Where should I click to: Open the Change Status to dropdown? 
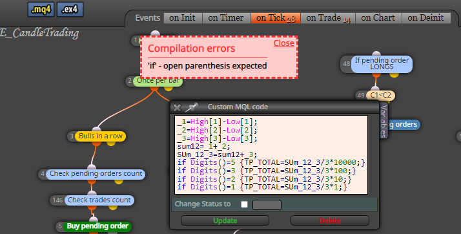pyautogui.click(x=267, y=205)
